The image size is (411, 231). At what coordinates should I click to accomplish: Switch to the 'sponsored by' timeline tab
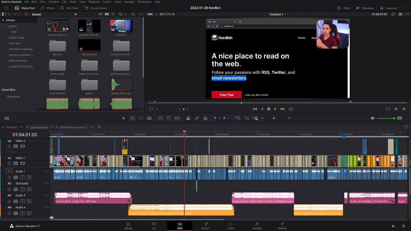(39, 127)
